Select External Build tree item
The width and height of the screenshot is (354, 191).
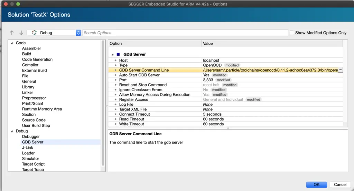(x=34, y=70)
